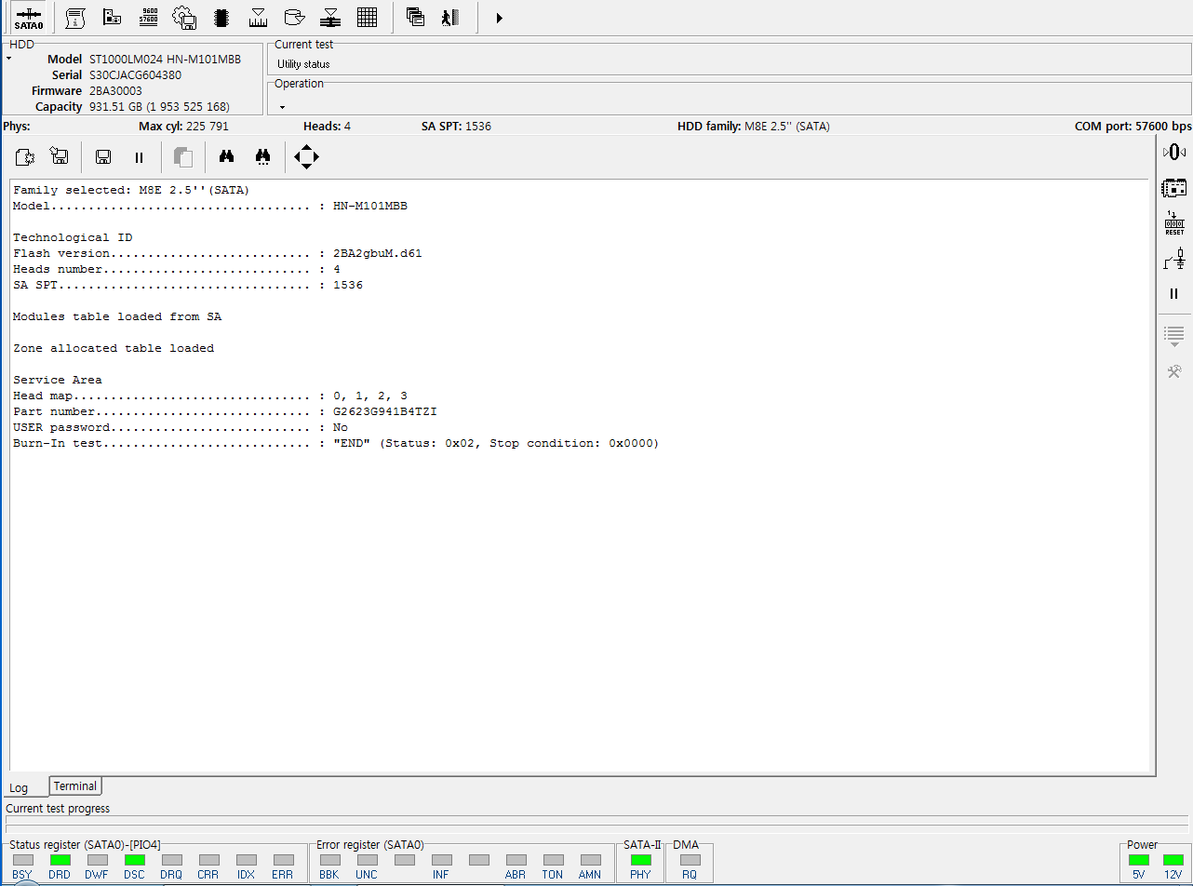Click the SA SPT: 1536 status text
The height and width of the screenshot is (886, 1193).
[457, 126]
